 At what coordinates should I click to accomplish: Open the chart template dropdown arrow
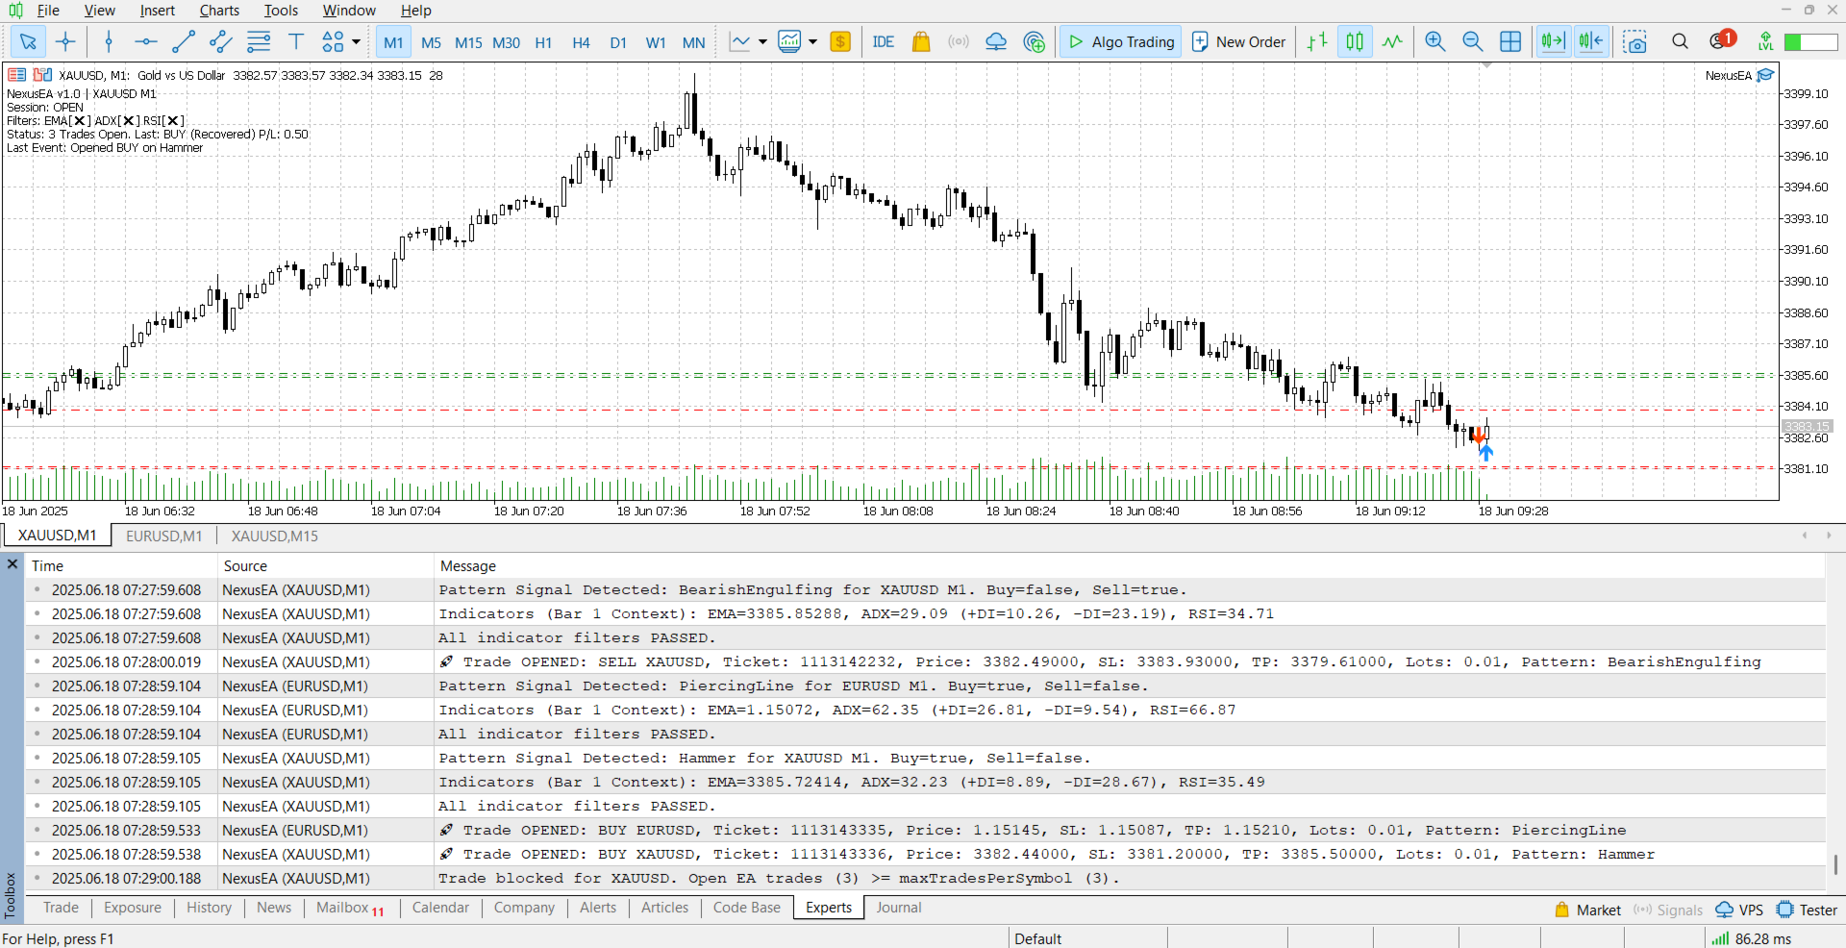point(812,42)
